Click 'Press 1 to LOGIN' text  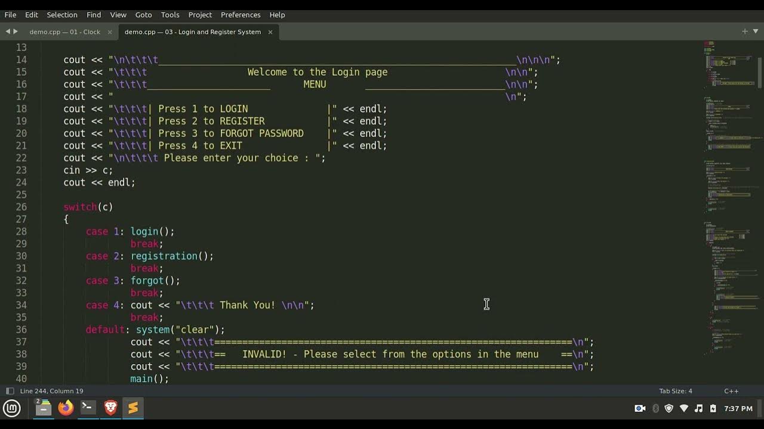[203, 108]
